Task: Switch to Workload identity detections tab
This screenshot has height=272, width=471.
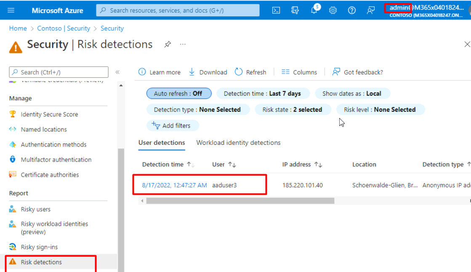Action: [x=239, y=143]
